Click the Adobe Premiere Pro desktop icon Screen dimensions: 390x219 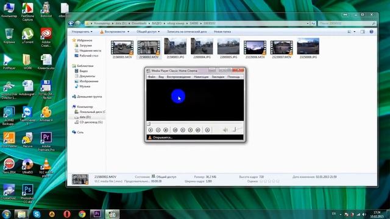(46, 142)
